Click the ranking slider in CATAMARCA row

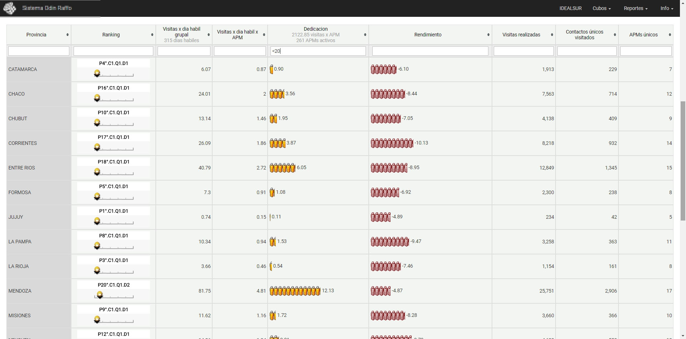click(114, 74)
